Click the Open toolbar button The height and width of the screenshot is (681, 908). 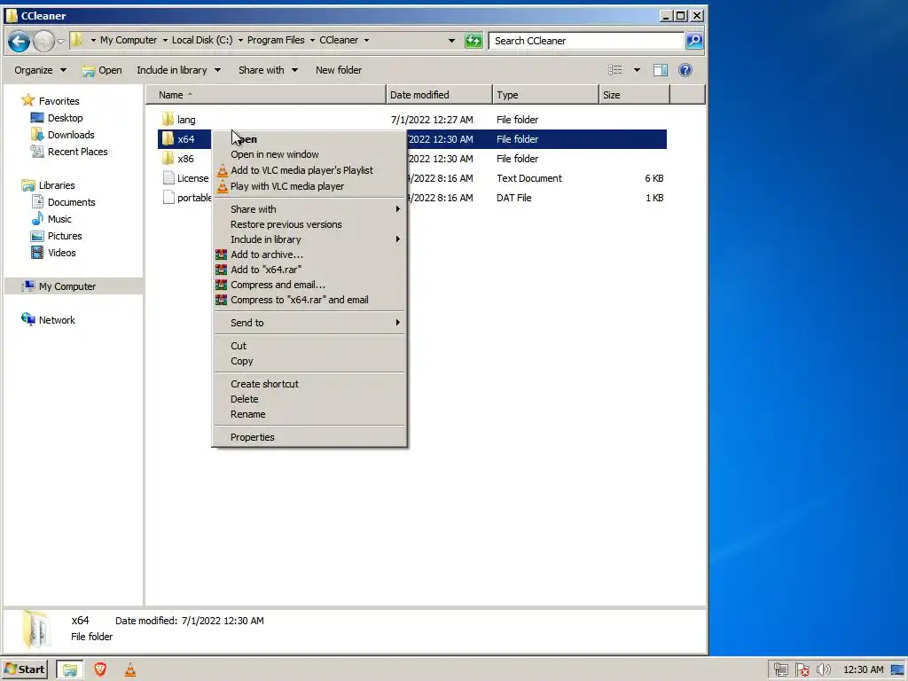pos(102,70)
